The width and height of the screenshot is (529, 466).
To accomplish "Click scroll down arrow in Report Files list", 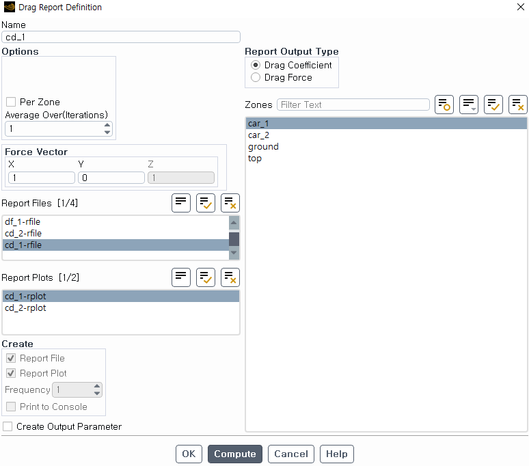I will coord(234,253).
